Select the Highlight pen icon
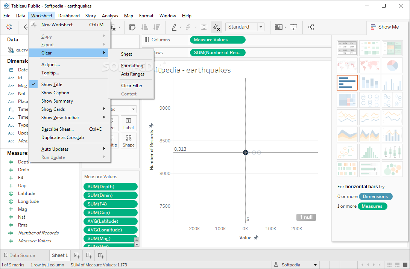Viewport: 410px width, 269px height. point(174,27)
